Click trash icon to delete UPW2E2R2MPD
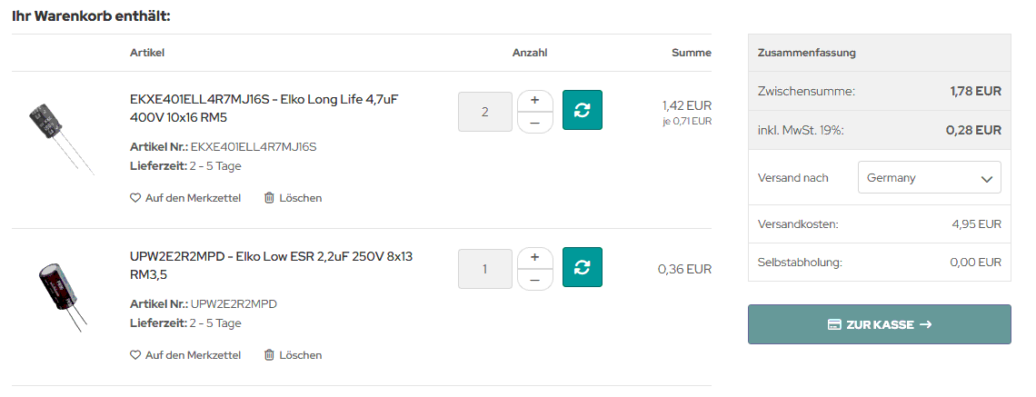 (269, 354)
